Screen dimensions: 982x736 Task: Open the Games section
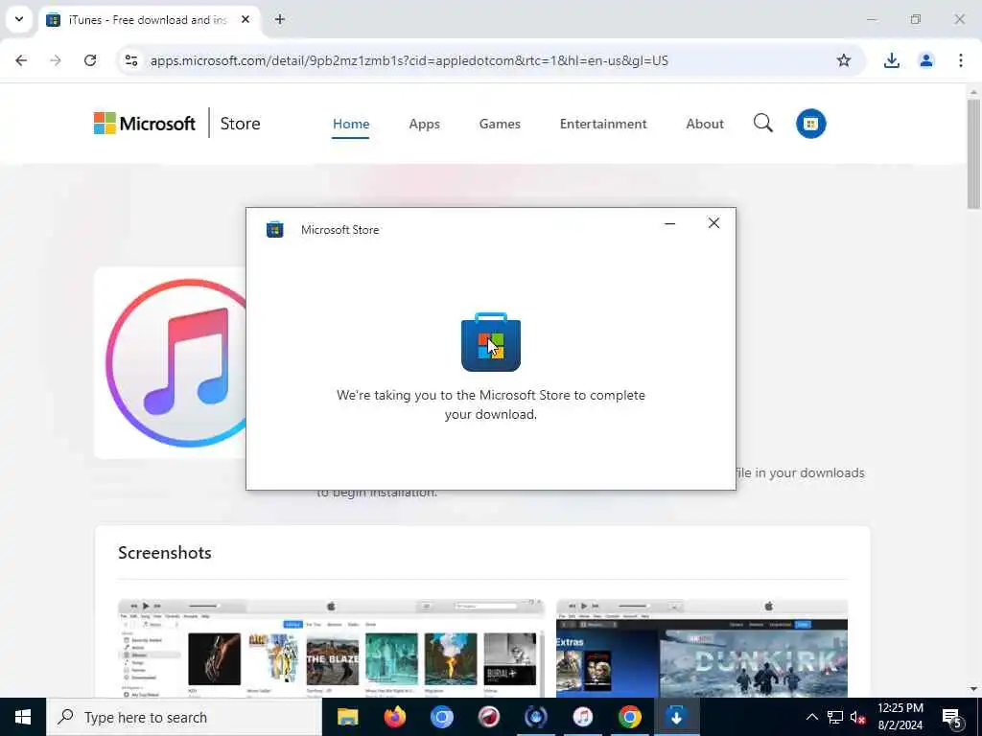(x=500, y=124)
